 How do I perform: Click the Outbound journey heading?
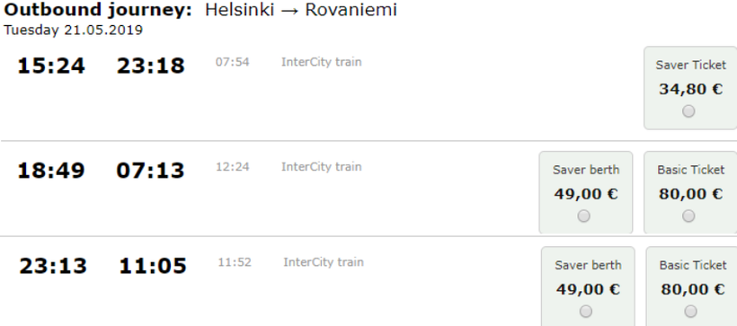(x=98, y=10)
